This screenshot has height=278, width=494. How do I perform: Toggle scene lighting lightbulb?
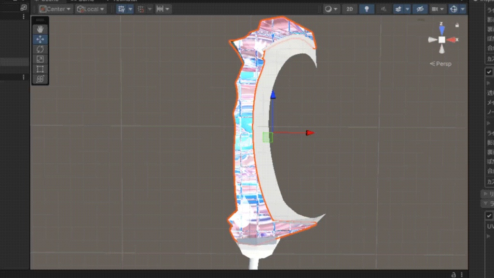(367, 9)
